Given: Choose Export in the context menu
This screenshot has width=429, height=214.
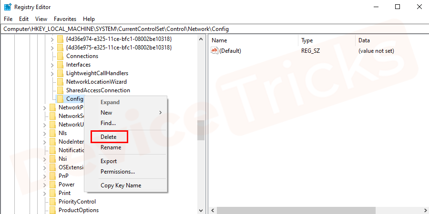Looking at the screenshot, I should (x=109, y=161).
